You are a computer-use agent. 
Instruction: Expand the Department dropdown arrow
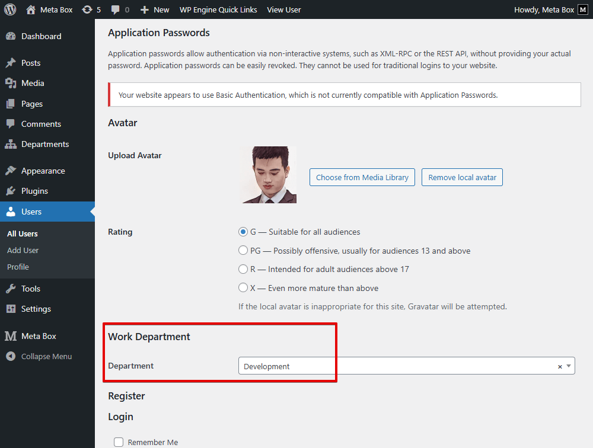coord(569,366)
